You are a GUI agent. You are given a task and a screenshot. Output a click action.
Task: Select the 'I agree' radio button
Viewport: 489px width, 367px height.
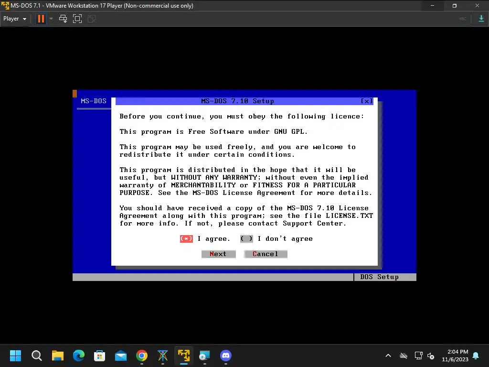(186, 239)
